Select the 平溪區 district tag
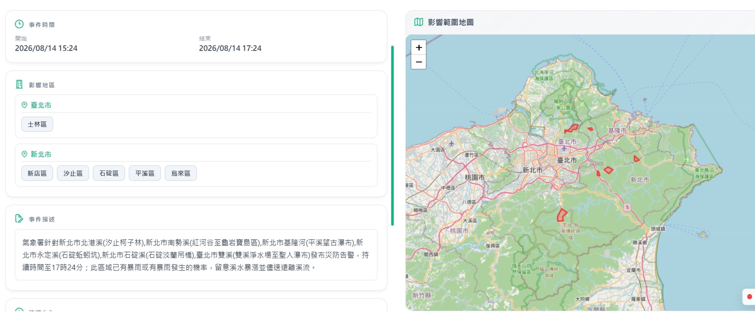Viewport: 755px width, 321px height. (x=145, y=173)
